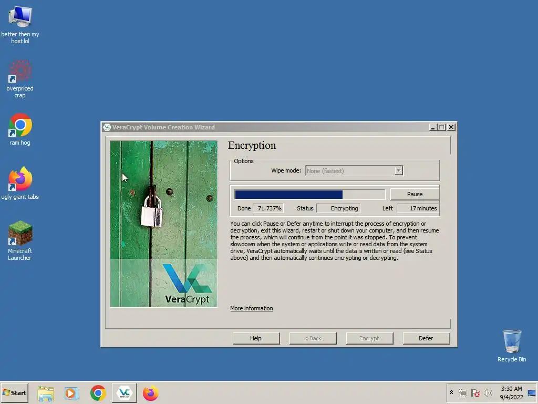Open the Minecraft Launcher desktop shortcut
The width and height of the screenshot is (538, 404).
tap(20, 240)
